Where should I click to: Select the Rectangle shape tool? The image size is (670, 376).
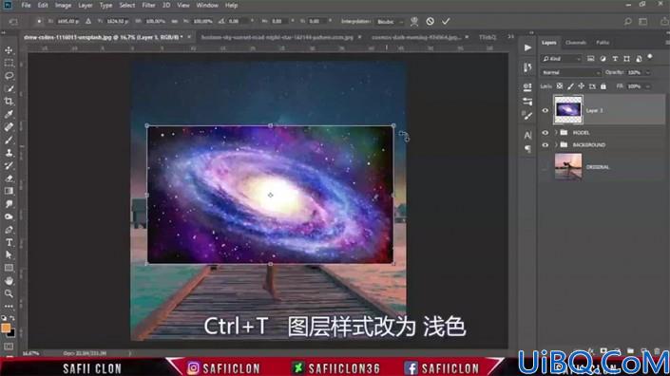(9, 268)
